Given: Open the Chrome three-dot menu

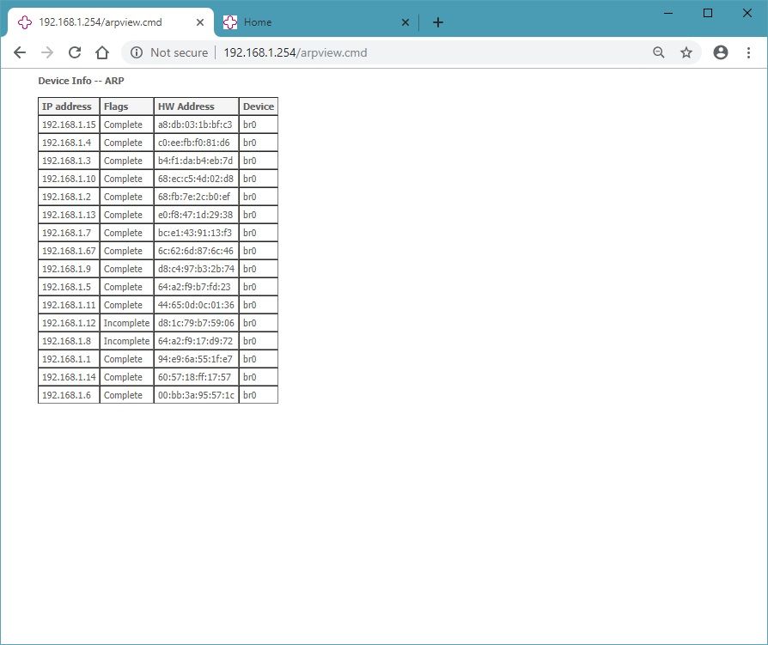Looking at the screenshot, I should click(x=748, y=52).
